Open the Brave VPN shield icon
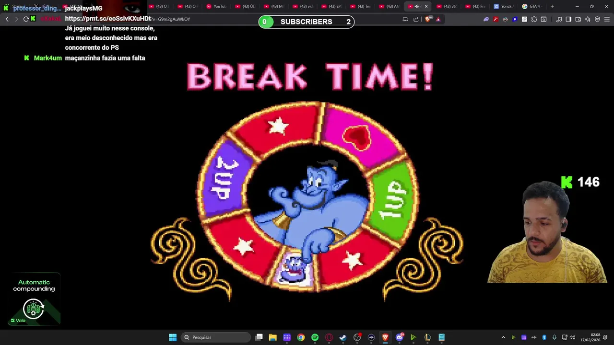Image resolution: width=614 pixels, height=345 pixels. (x=597, y=19)
